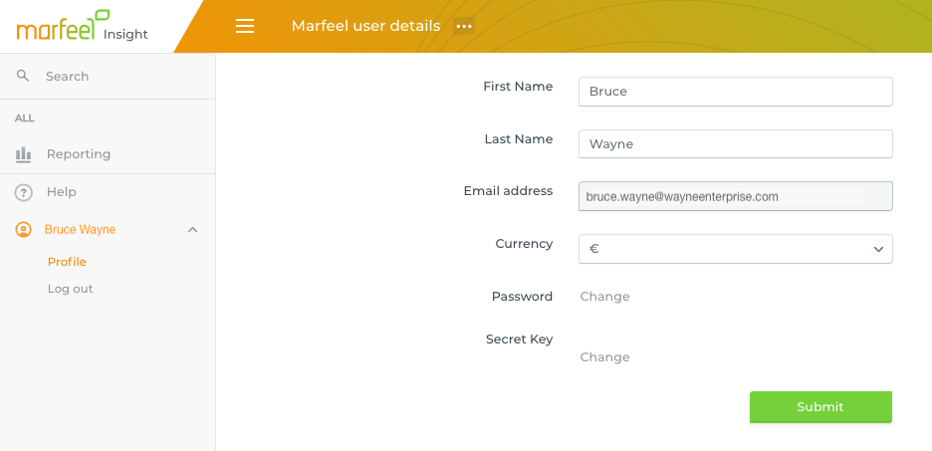Click Change under Secret Key

coord(604,357)
